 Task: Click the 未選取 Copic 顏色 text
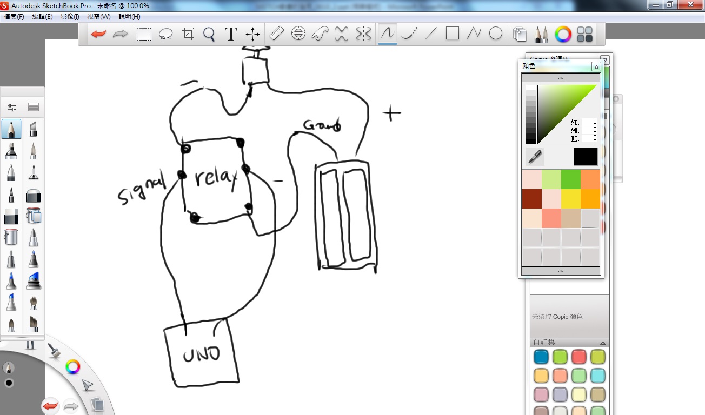557,317
